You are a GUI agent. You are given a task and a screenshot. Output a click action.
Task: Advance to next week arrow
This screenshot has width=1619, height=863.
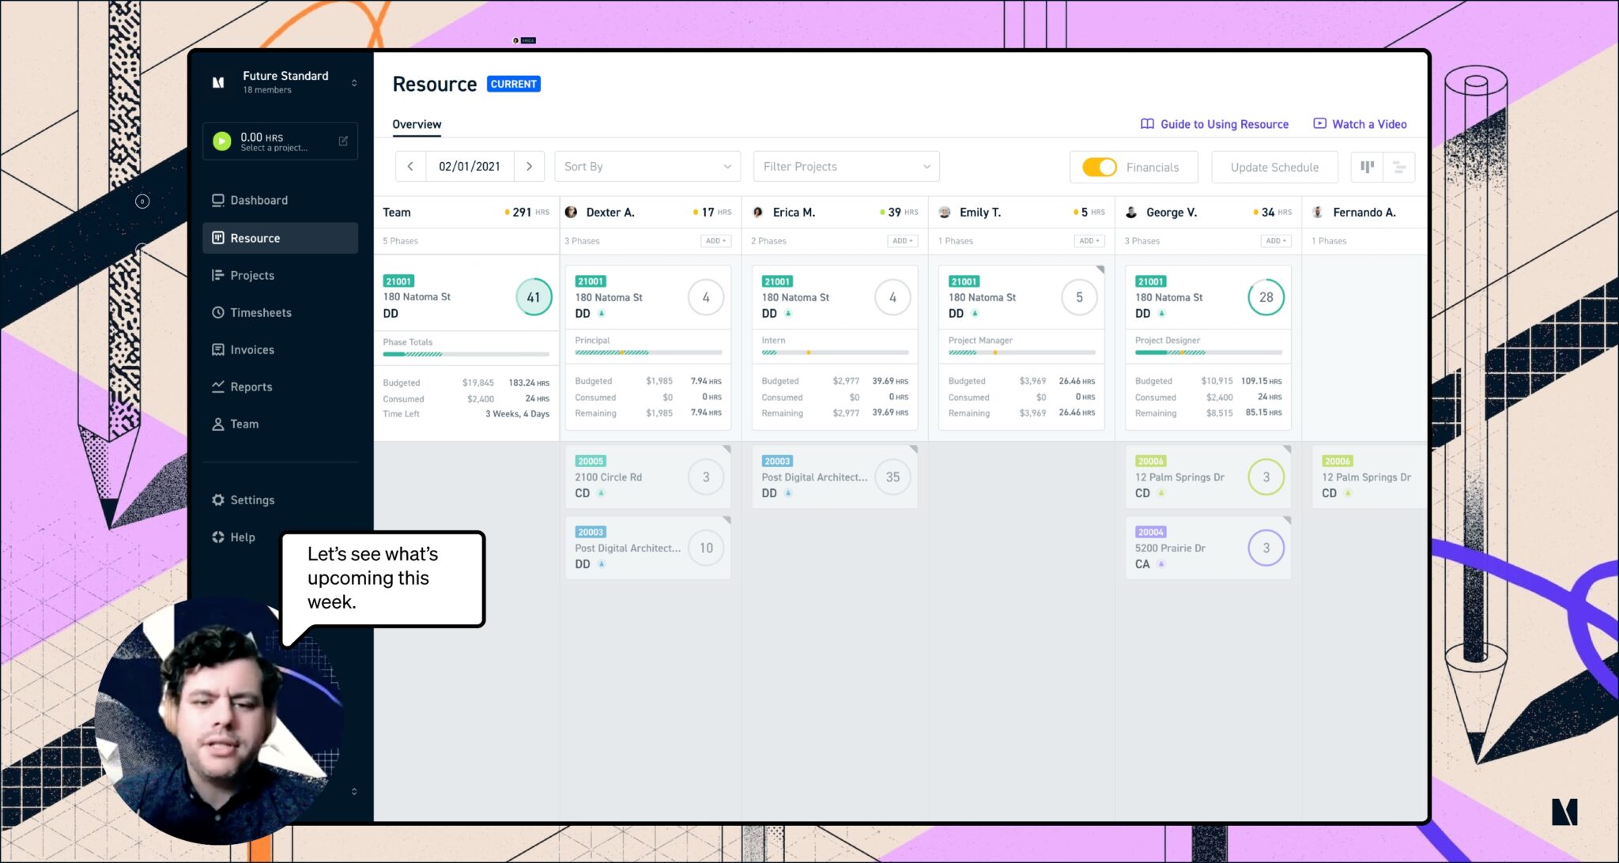point(529,167)
